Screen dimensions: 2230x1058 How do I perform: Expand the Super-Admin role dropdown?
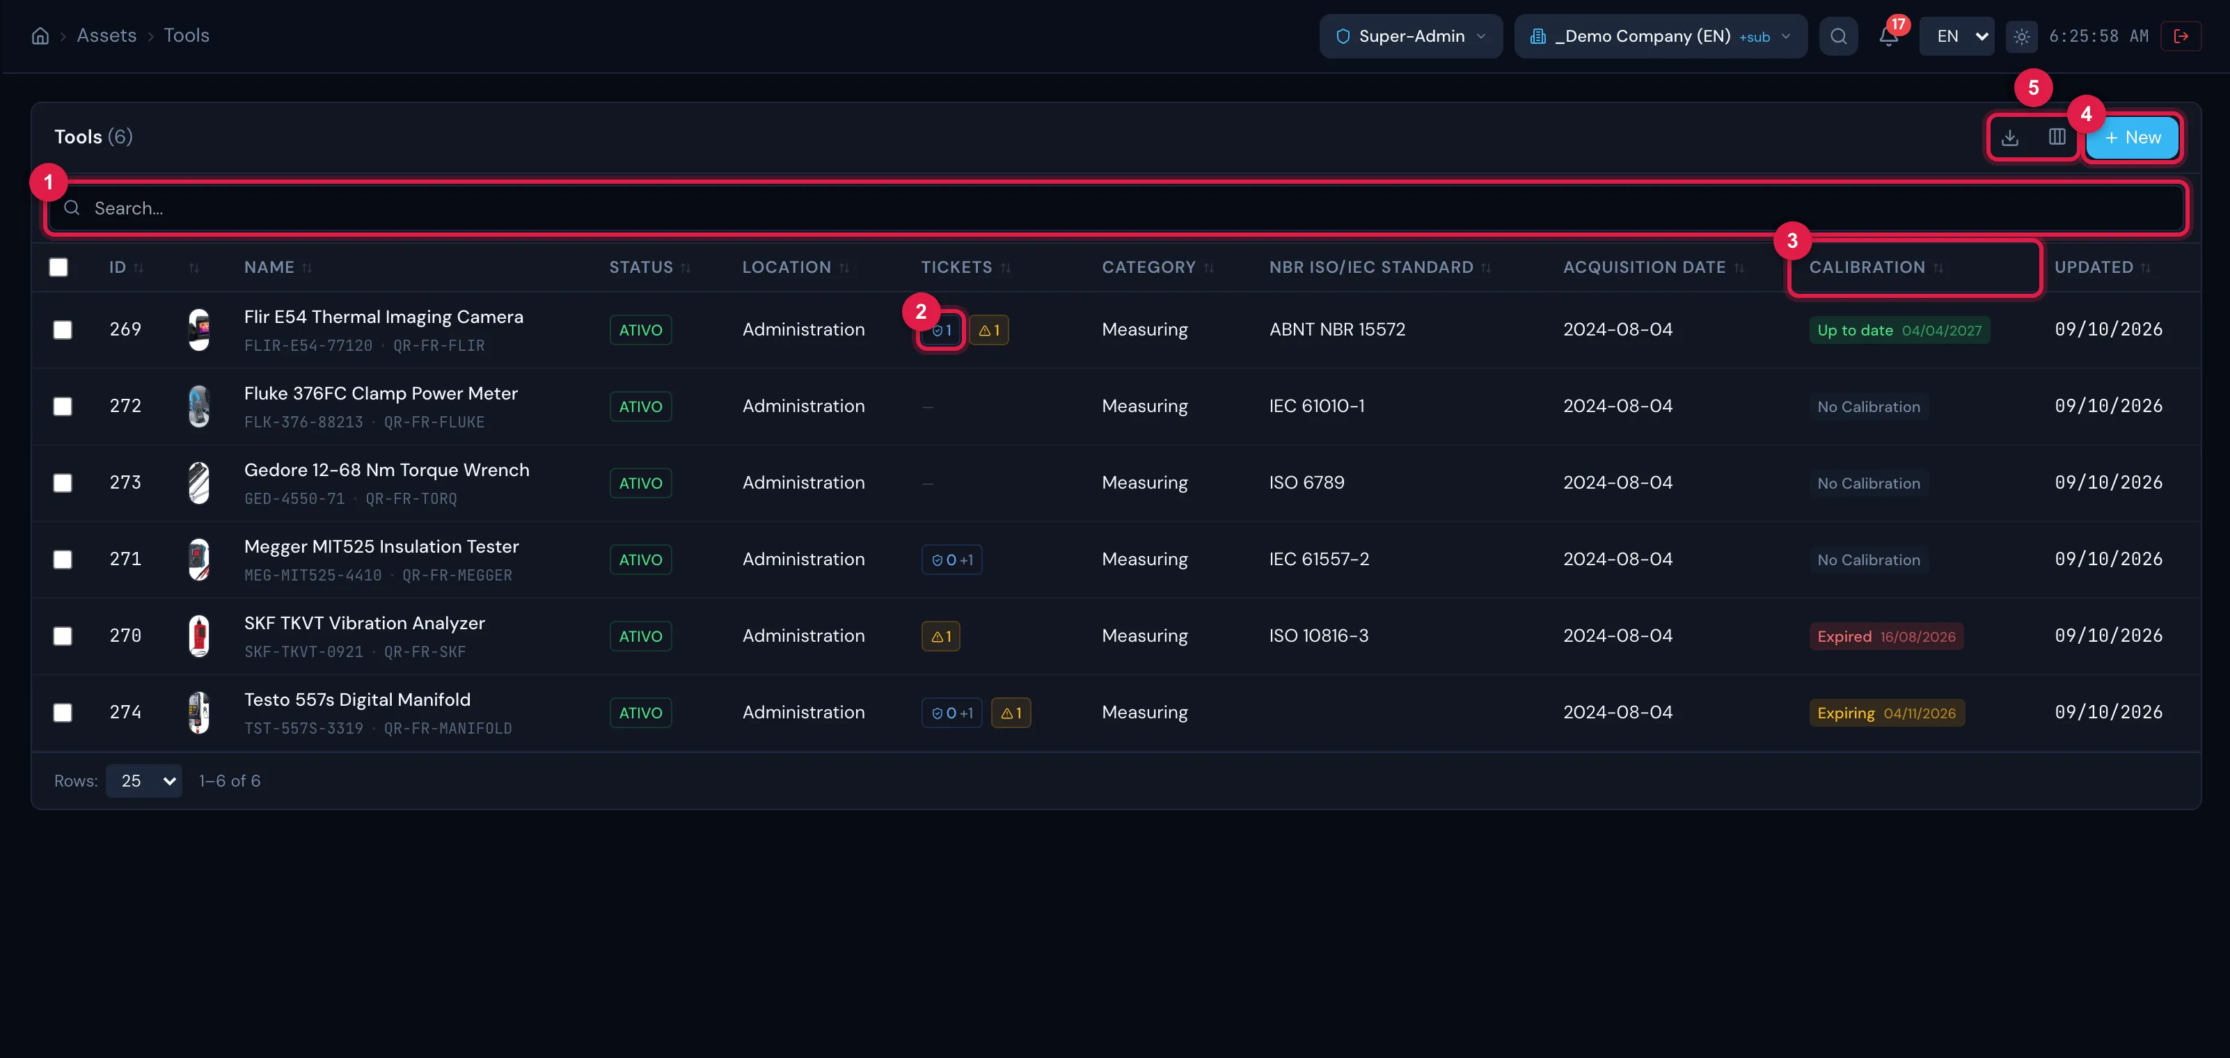[x=1410, y=36]
